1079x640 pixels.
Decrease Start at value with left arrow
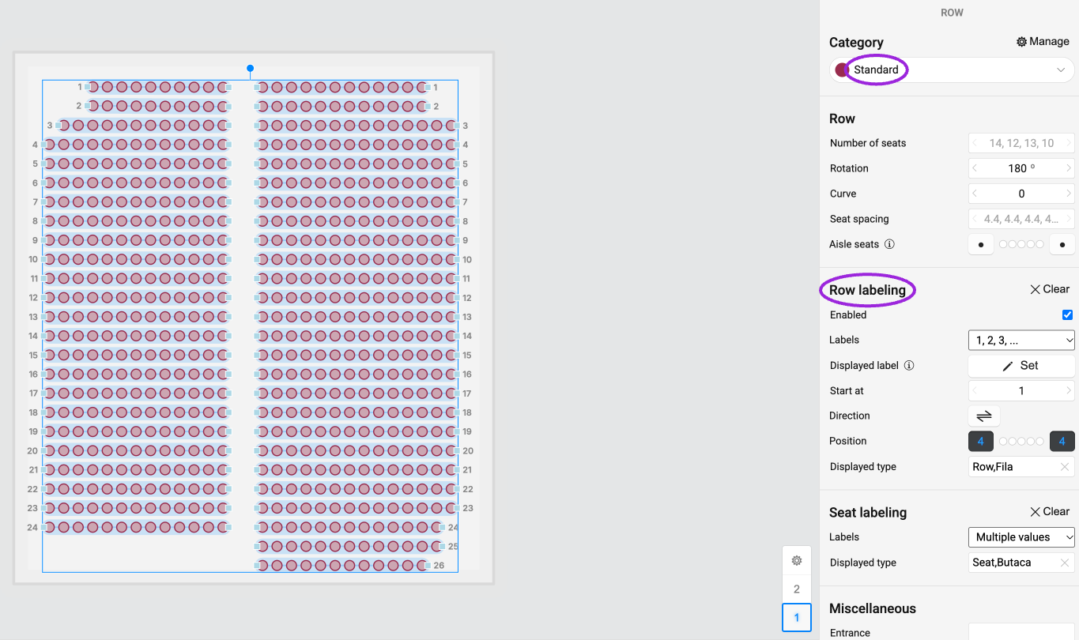pos(975,390)
